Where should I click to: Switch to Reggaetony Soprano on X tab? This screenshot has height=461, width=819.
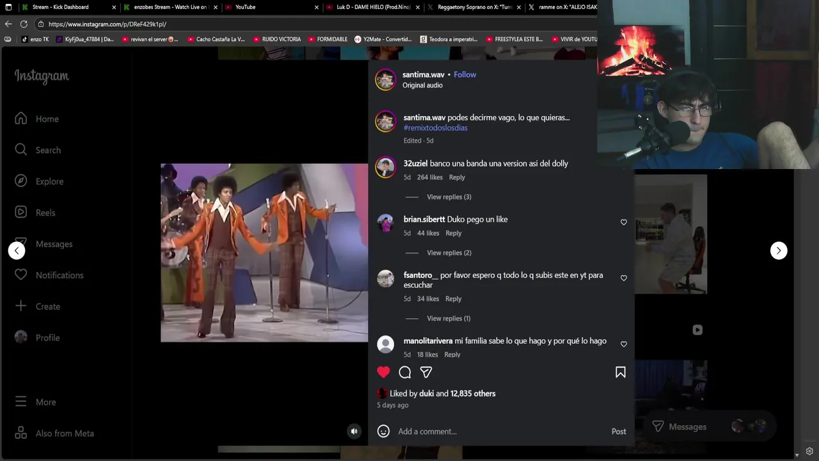pos(475,7)
